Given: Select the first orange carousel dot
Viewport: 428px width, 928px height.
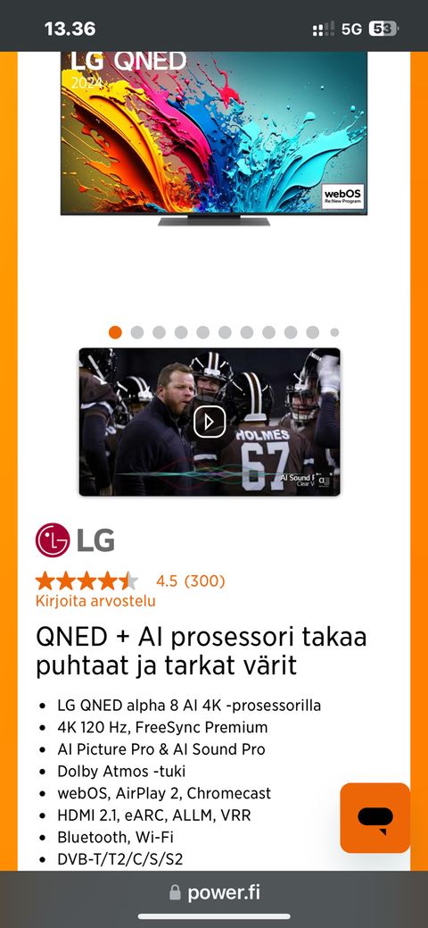Looking at the screenshot, I should [115, 332].
